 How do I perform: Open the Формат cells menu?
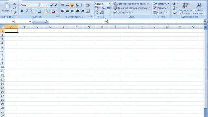coord(161,13)
